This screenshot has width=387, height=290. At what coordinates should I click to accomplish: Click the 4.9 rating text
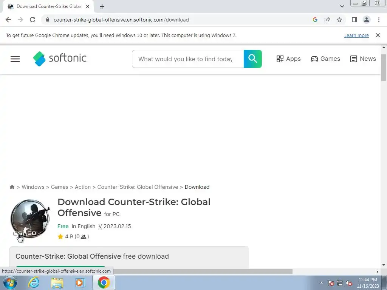(69, 236)
